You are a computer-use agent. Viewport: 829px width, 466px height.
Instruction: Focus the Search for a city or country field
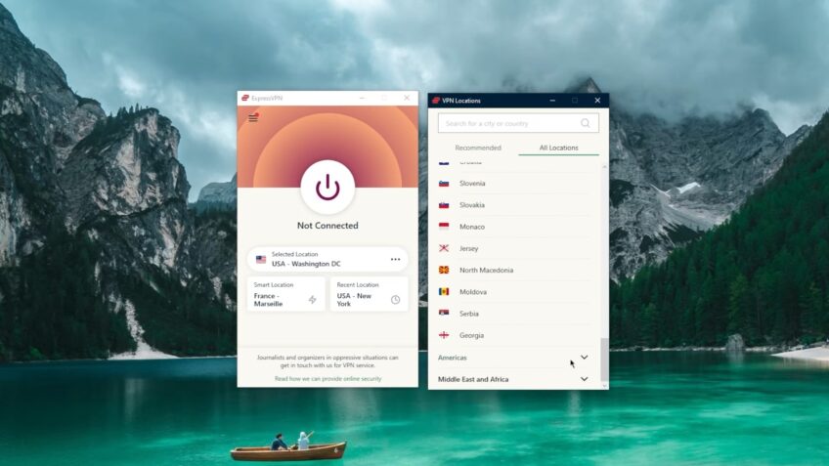click(518, 123)
